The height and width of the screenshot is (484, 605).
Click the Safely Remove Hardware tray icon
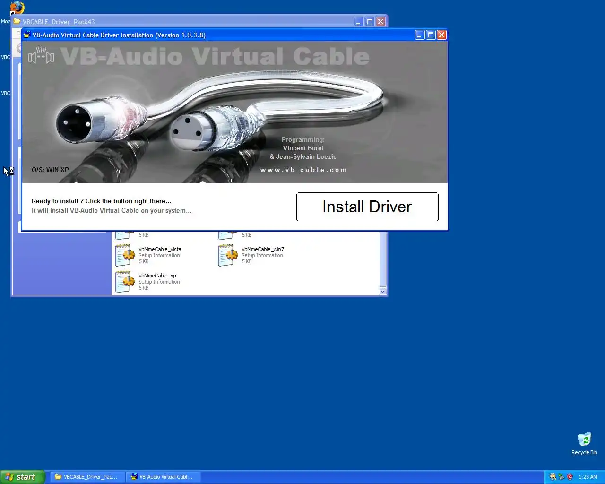561,477
